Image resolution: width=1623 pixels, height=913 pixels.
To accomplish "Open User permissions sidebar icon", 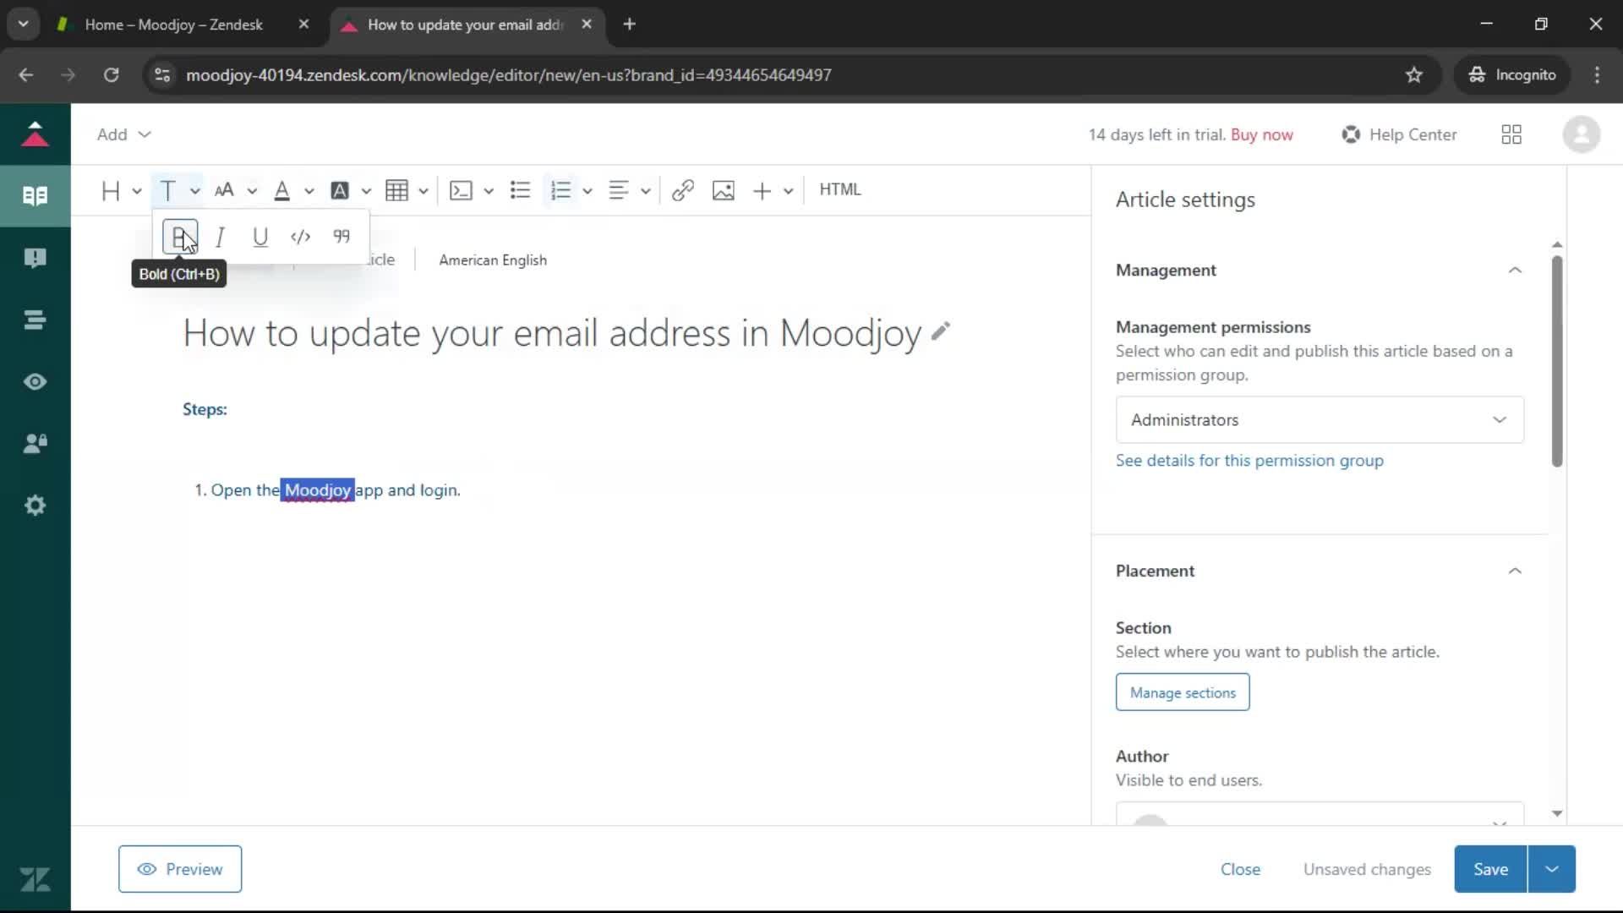I will pyautogui.click(x=35, y=444).
